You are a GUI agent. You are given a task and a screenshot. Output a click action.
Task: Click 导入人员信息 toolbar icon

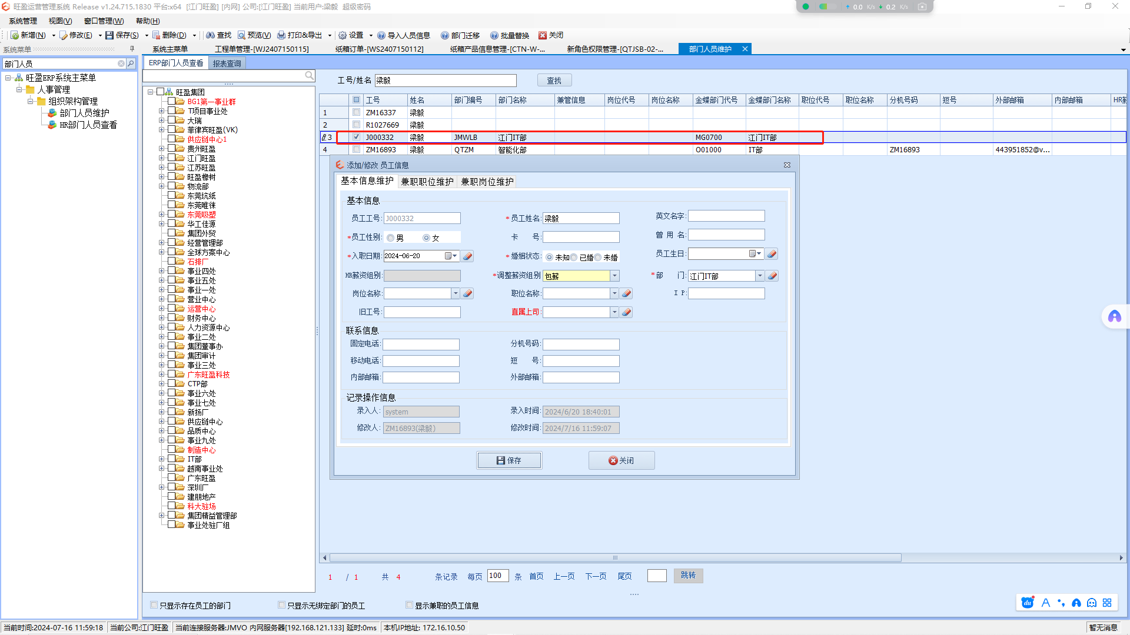pos(381,35)
